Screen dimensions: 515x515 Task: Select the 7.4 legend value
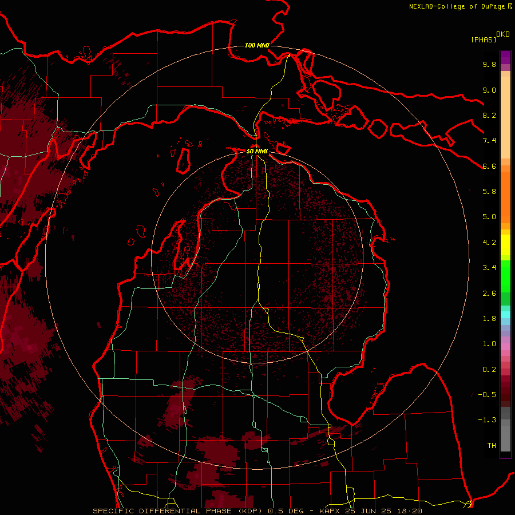pos(489,141)
